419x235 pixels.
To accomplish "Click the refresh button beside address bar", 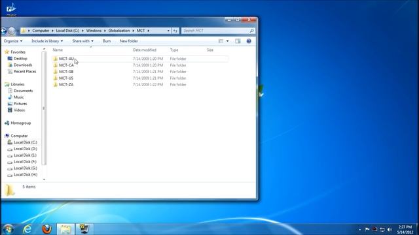I will pos(175,31).
